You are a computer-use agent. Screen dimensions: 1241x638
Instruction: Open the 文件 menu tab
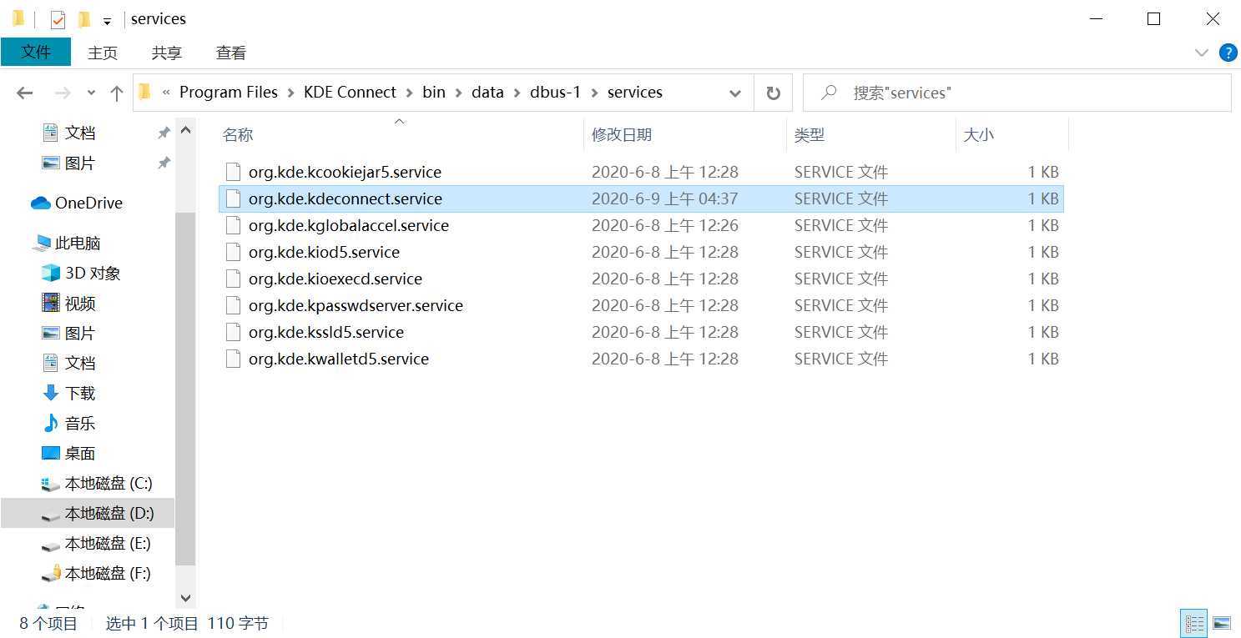36,52
